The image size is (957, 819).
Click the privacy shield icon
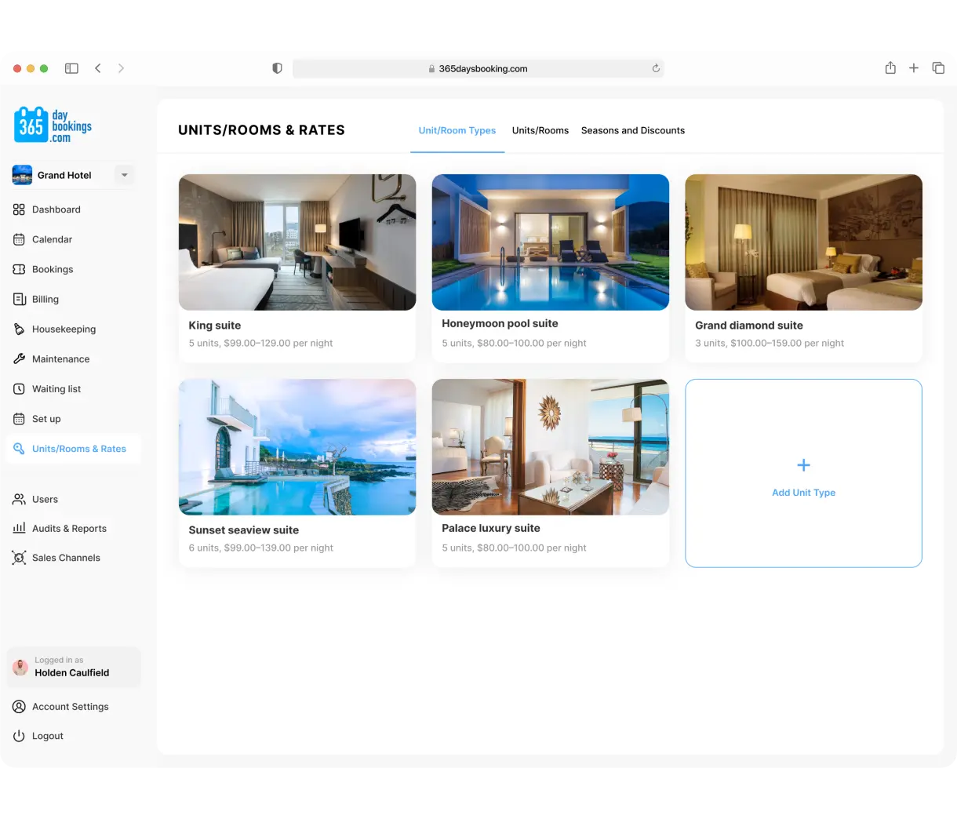tap(277, 68)
